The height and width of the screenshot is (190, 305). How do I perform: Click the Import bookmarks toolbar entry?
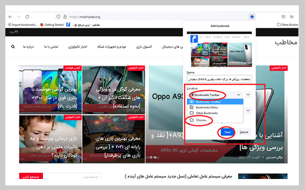point(22,25)
